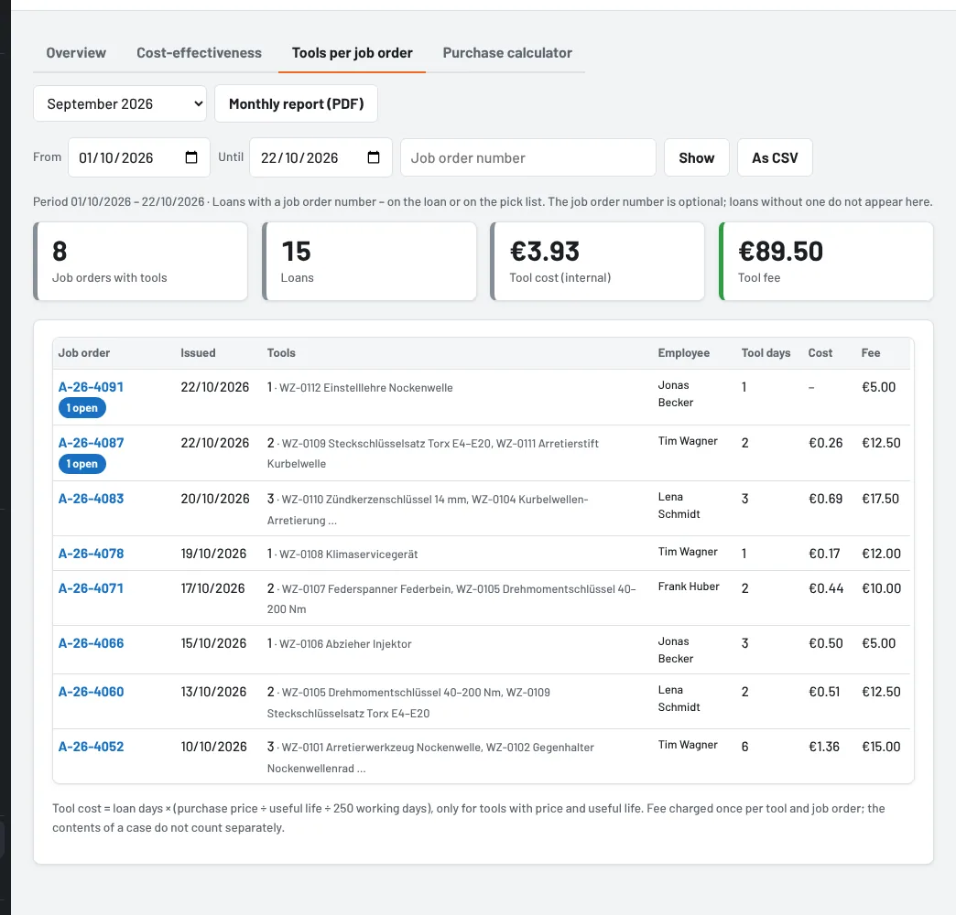Screen dimensions: 956x915
Task: Click the Employee column header
Action: pyautogui.click(x=683, y=352)
